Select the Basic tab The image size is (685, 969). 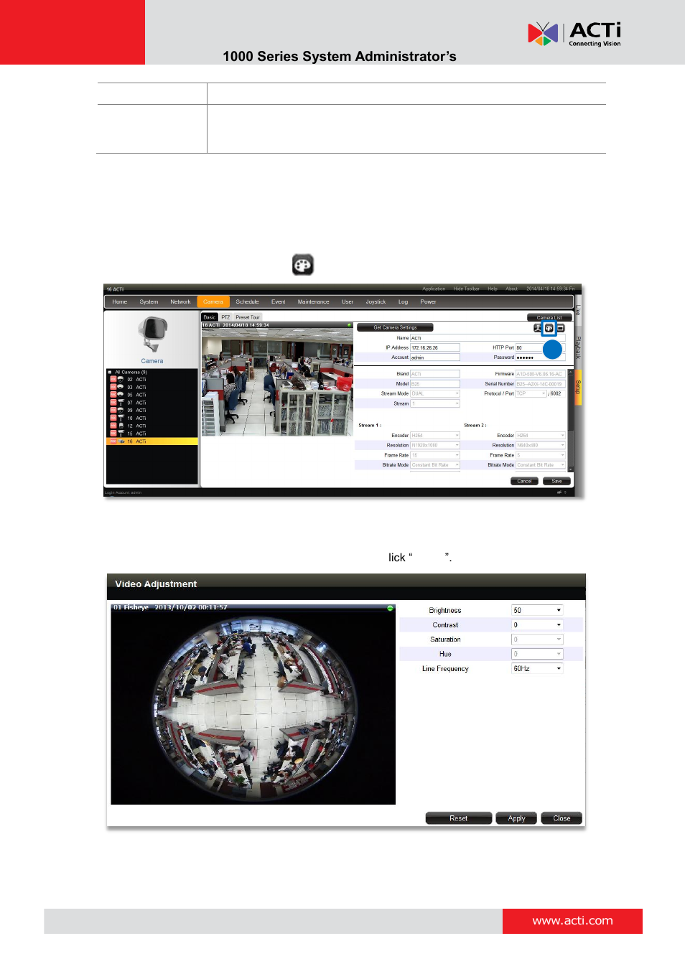coord(209,317)
